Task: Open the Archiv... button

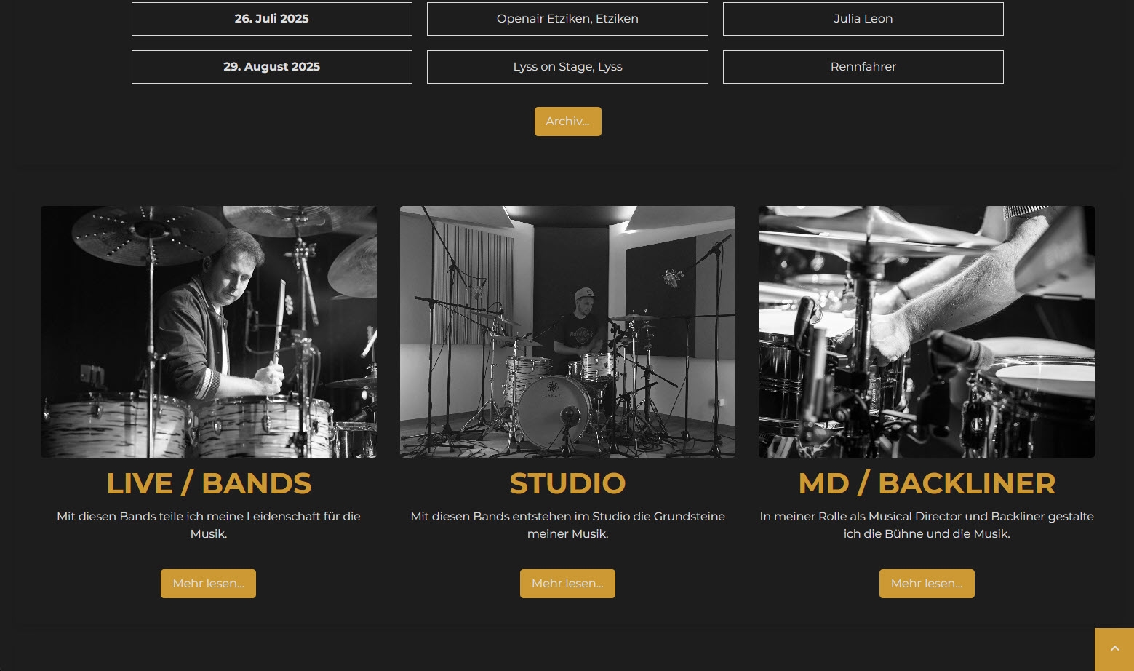Action: coord(567,122)
